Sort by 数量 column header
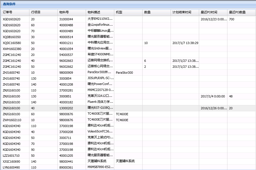This screenshot has width=256, height=170. coord(156,12)
